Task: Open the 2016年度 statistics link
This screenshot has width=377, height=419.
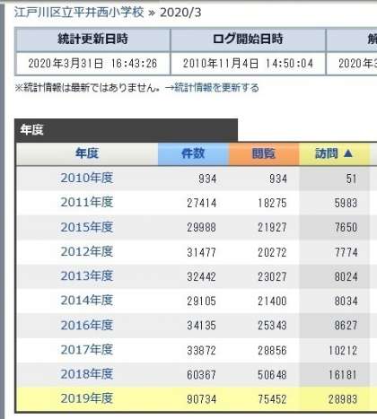Action: [x=87, y=325]
